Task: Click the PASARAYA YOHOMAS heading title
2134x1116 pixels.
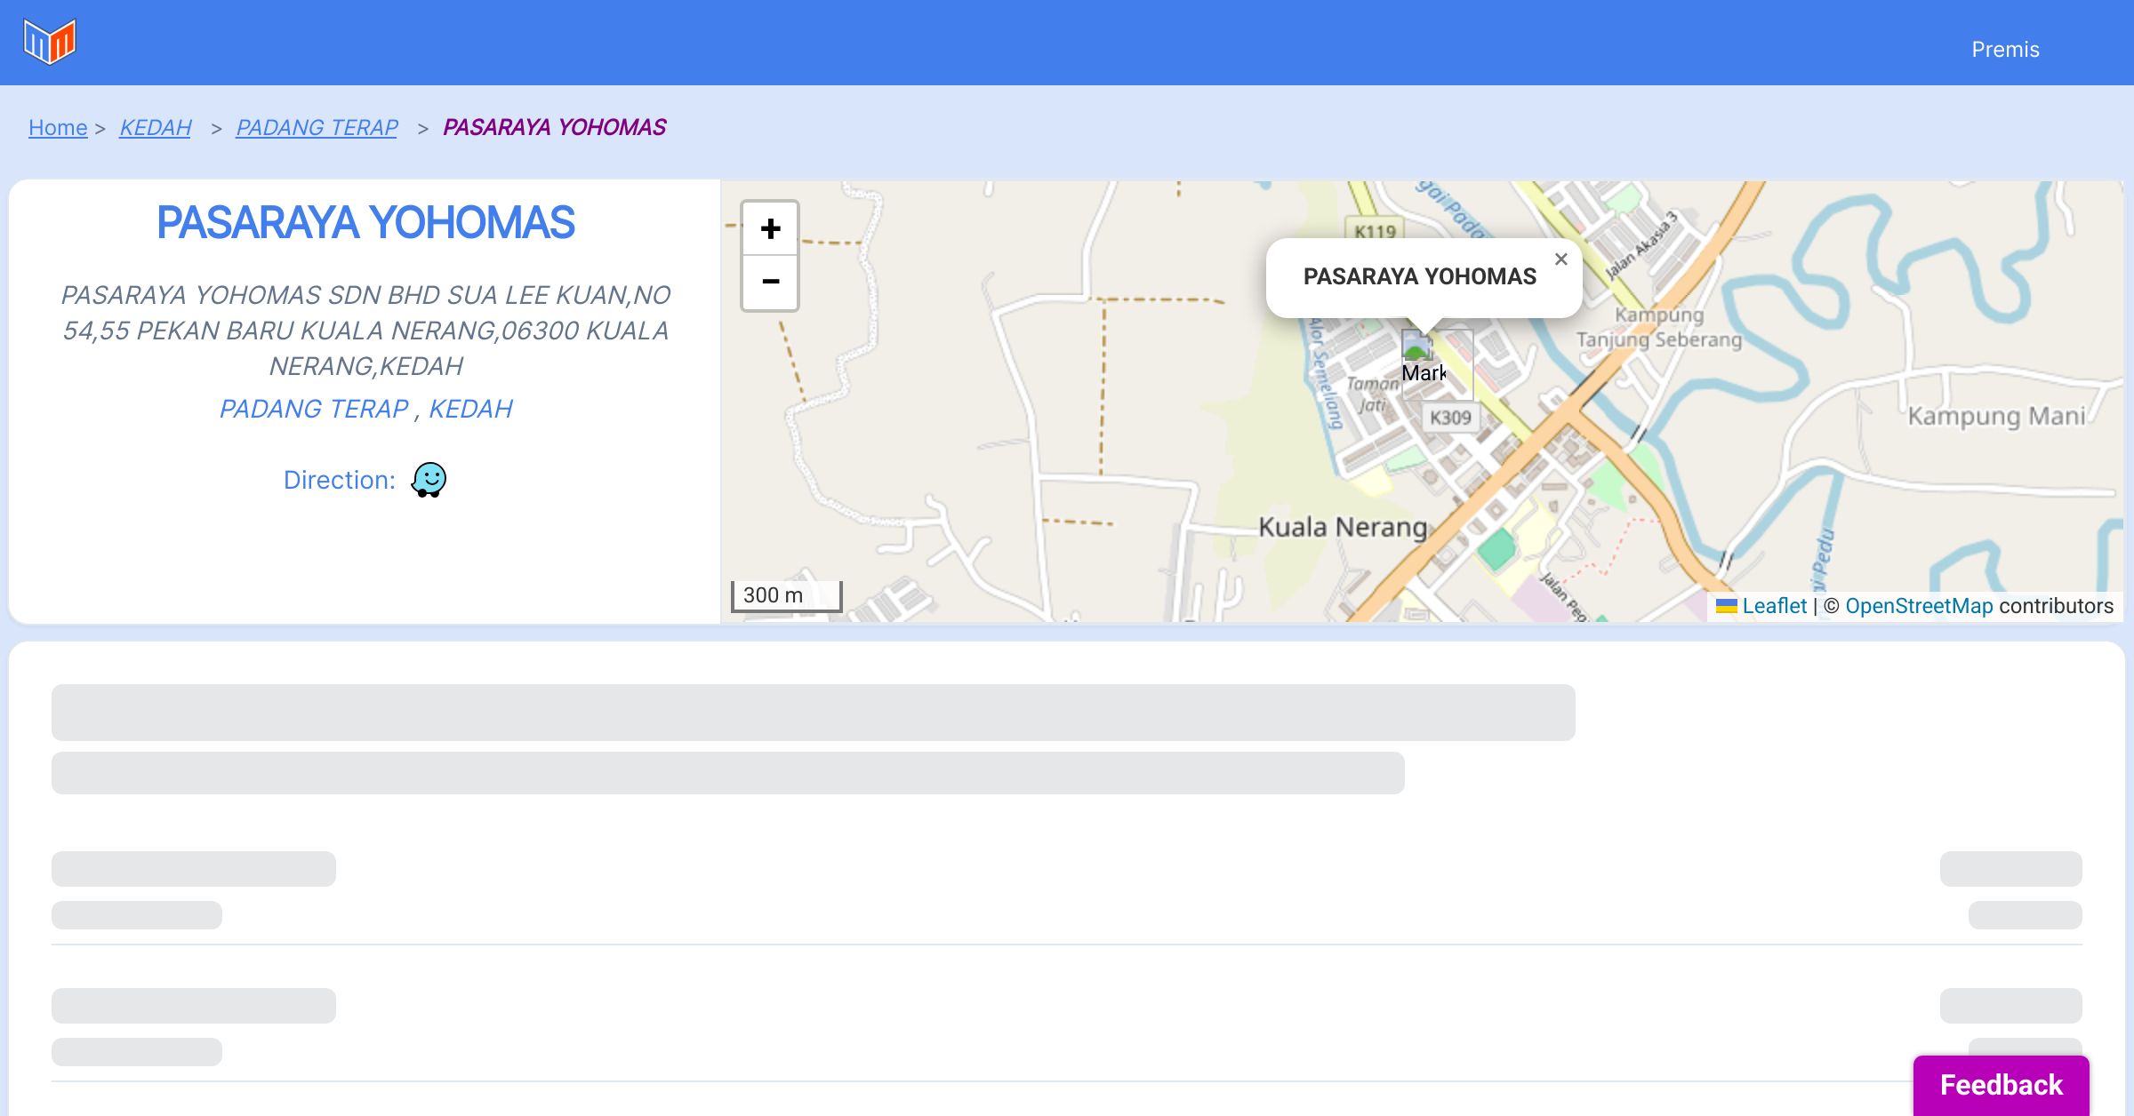Action: [x=365, y=222]
